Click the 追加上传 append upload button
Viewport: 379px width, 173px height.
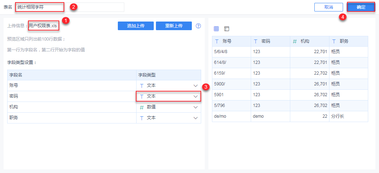(136, 26)
